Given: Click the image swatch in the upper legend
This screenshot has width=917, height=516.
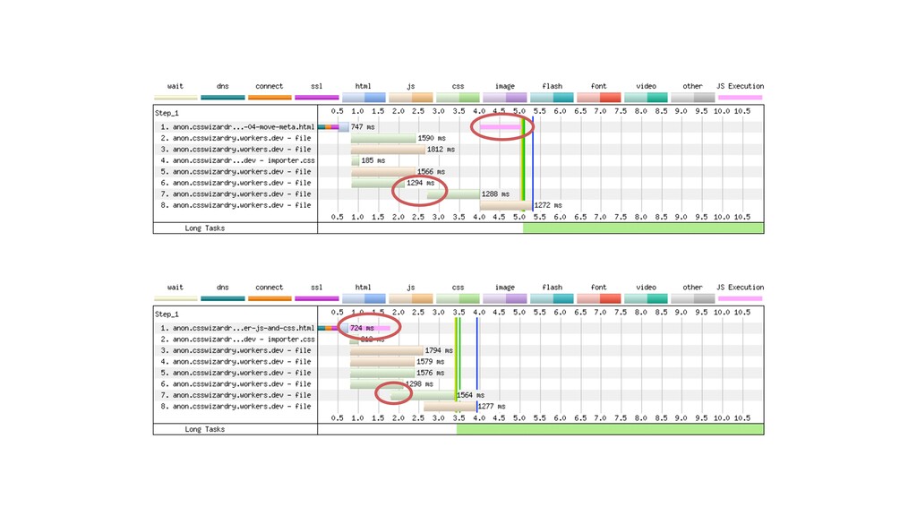Looking at the screenshot, I should (x=505, y=97).
